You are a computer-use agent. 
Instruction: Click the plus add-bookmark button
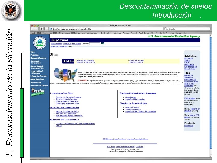(46, 29)
